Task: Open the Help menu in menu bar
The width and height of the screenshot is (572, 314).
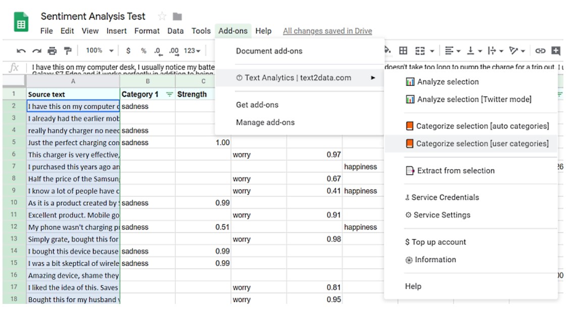Action: [x=263, y=31]
